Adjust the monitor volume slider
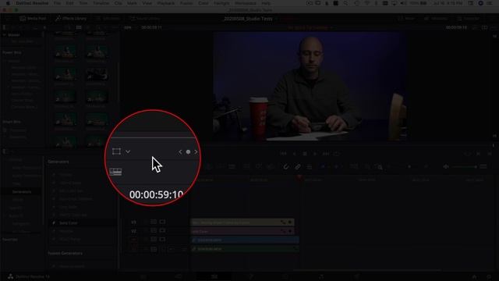 click(x=465, y=166)
